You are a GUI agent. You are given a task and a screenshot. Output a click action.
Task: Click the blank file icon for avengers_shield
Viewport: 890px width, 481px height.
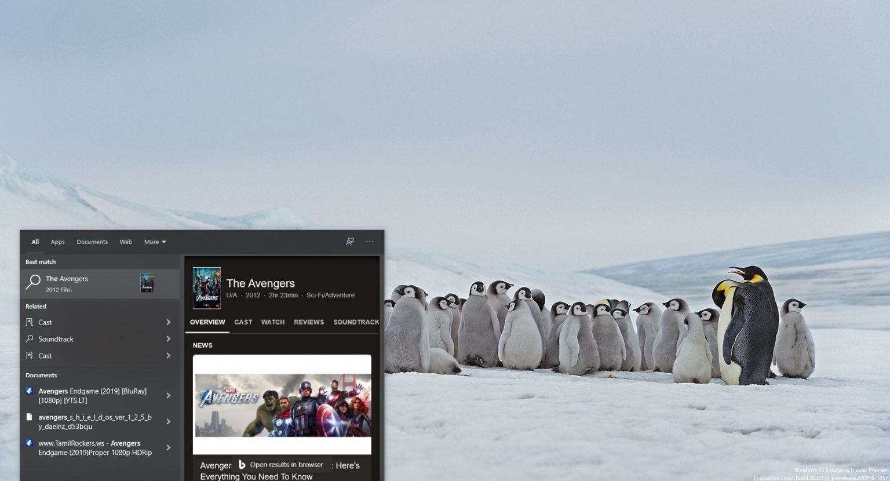coord(30,417)
